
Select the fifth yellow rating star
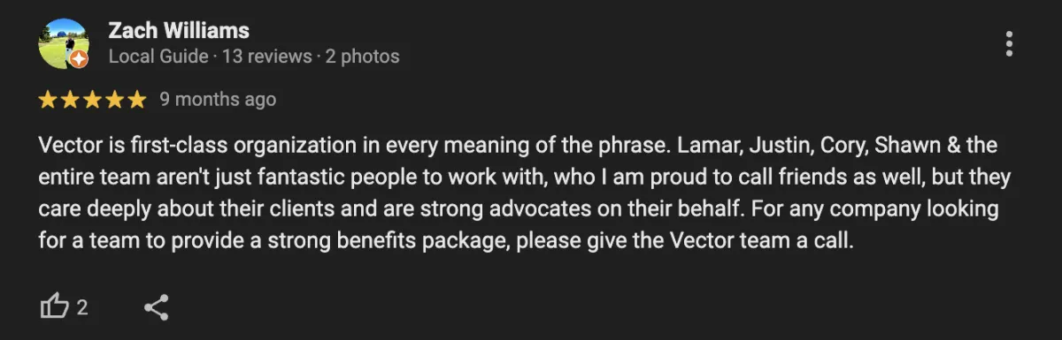pos(136,100)
